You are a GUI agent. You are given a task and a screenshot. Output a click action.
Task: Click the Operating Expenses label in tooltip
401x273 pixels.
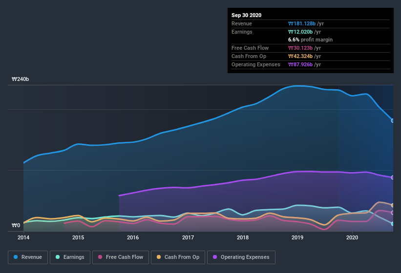(x=256, y=64)
